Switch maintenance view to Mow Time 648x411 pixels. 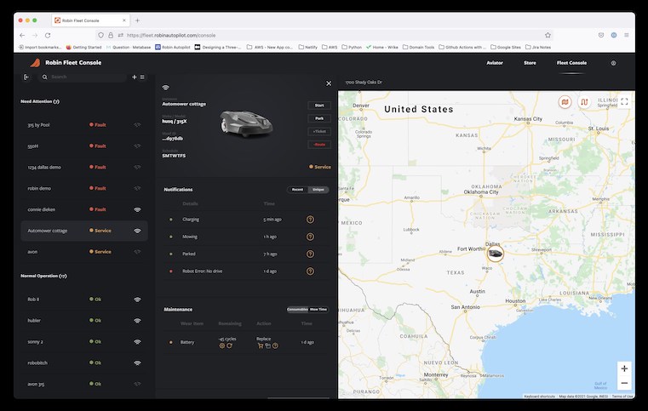pyautogui.click(x=318, y=310)
